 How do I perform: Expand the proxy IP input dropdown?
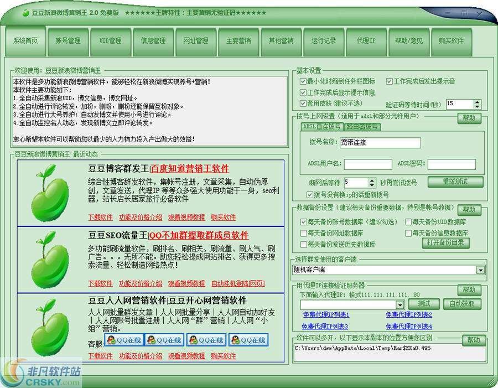coord(400,304)
